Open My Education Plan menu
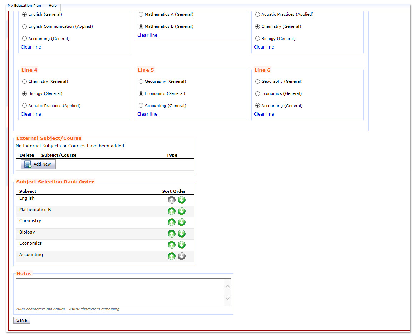This screenshot has height=335, width=415. (x=24, y=6)
